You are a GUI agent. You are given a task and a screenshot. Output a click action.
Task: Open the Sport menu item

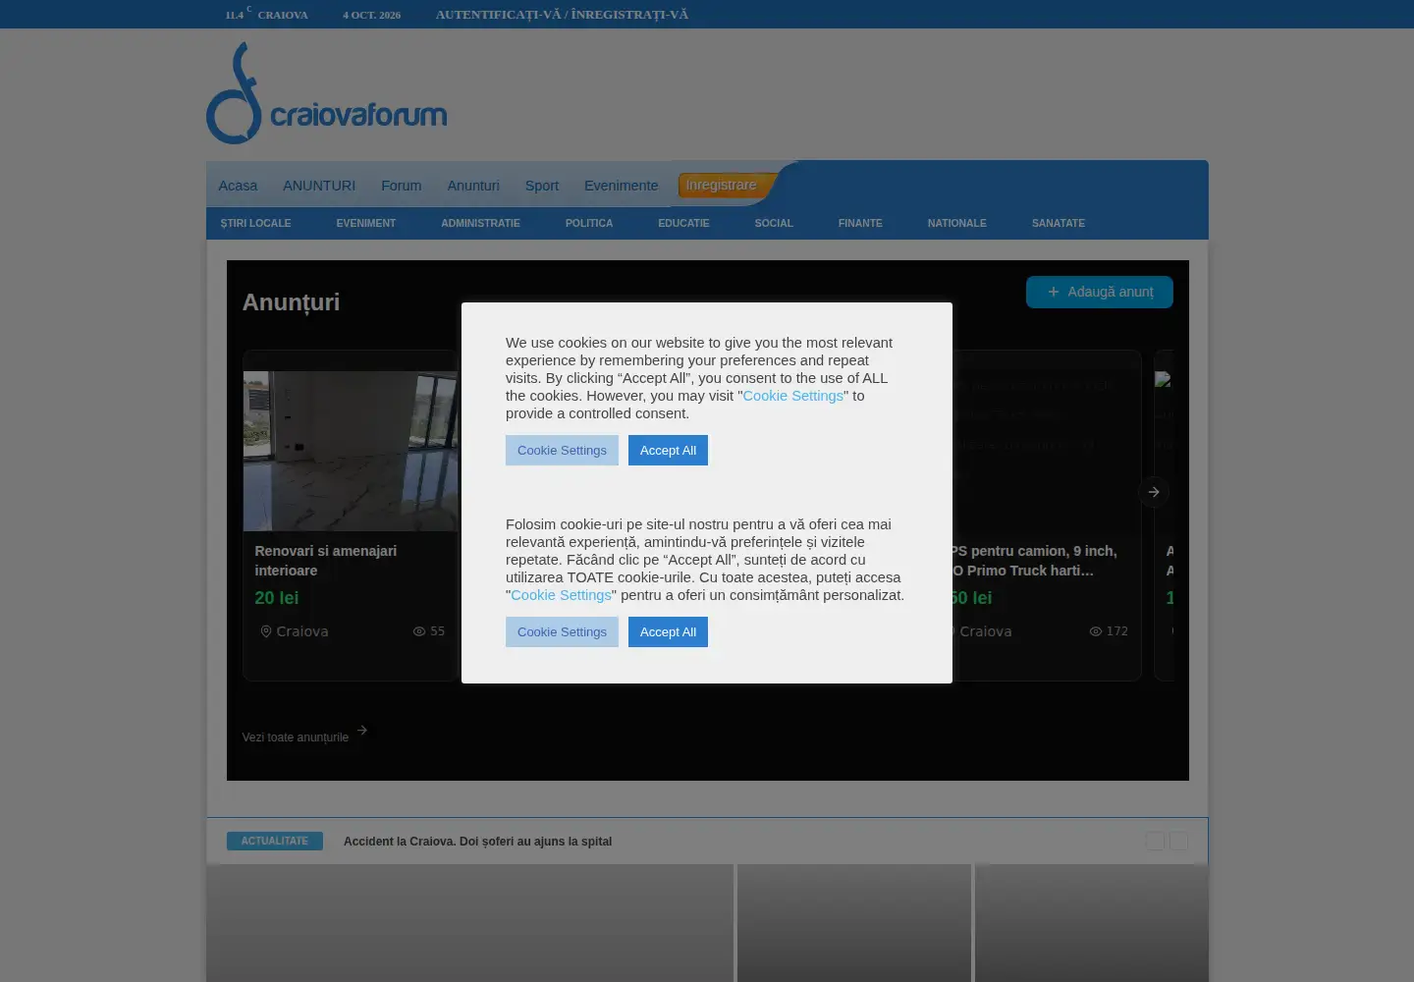point(542,186)
